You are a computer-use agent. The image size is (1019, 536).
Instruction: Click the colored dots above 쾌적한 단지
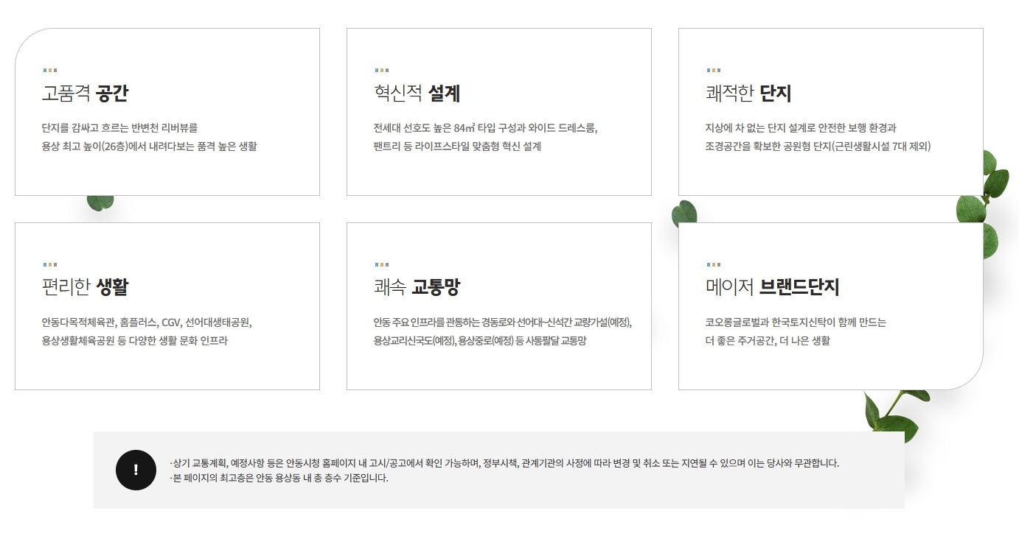point(714,71)
